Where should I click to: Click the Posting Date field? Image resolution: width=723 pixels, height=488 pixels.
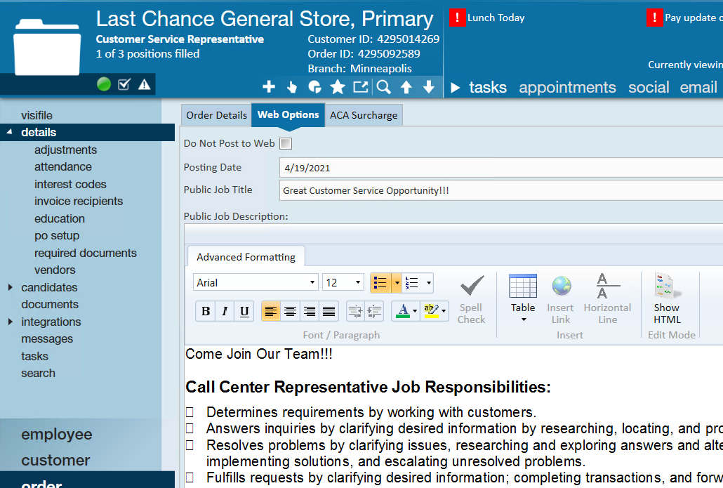click(x=500, y=167)
